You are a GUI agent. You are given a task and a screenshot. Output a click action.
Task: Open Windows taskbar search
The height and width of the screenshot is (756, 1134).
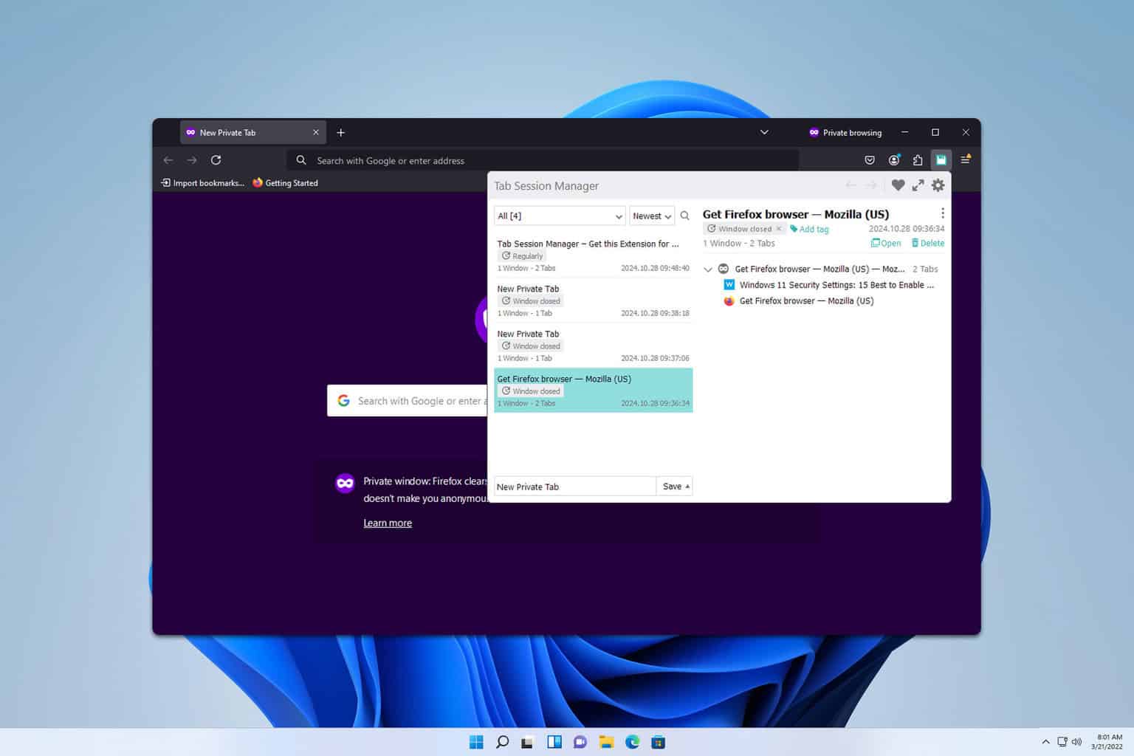[502, 742]
